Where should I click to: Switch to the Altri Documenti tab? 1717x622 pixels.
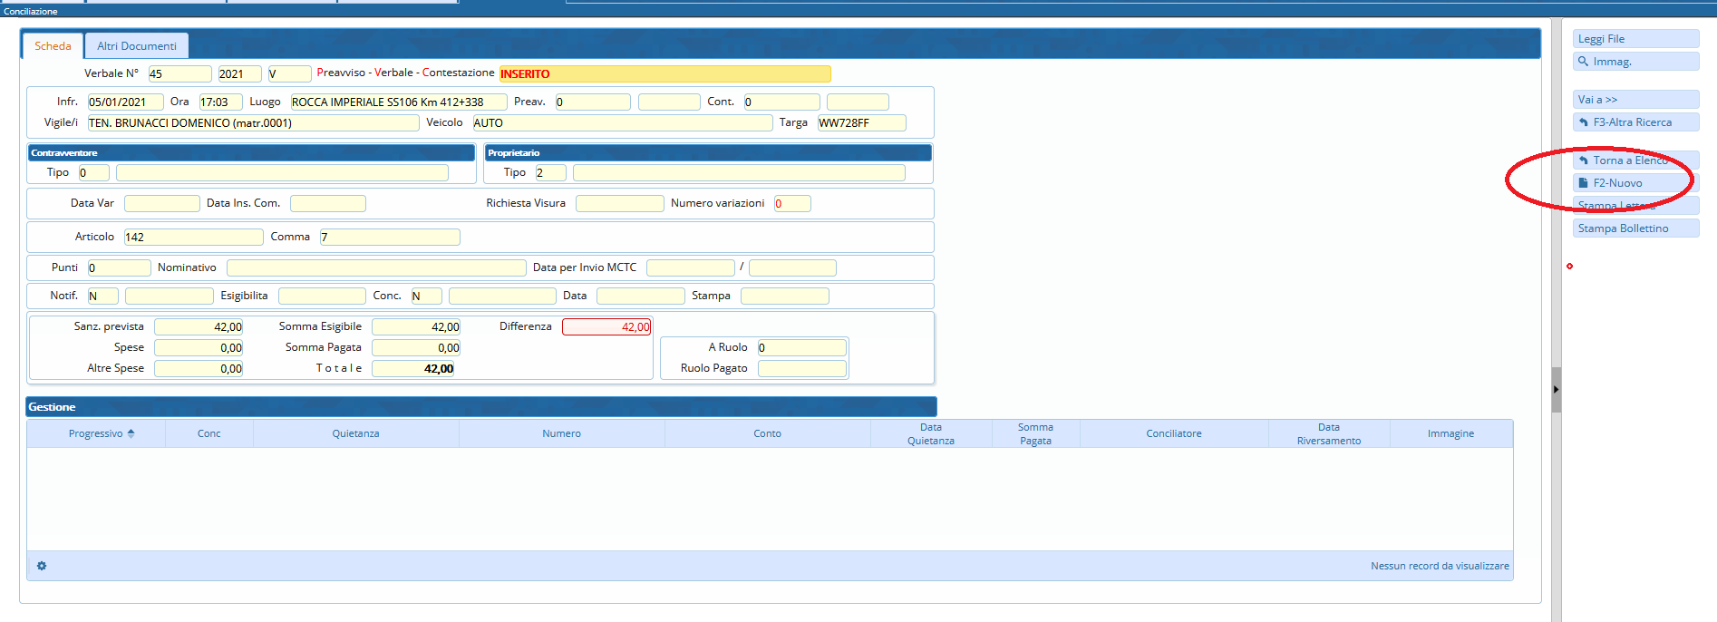137,46
